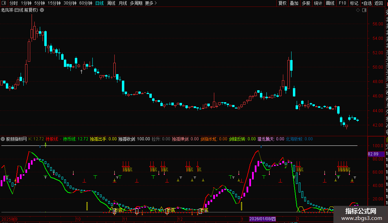Image resolution: width=388 pixels, height=223 pixels.
Task: Select the 60分钟 period tab
Action: (x=85, y=3)
